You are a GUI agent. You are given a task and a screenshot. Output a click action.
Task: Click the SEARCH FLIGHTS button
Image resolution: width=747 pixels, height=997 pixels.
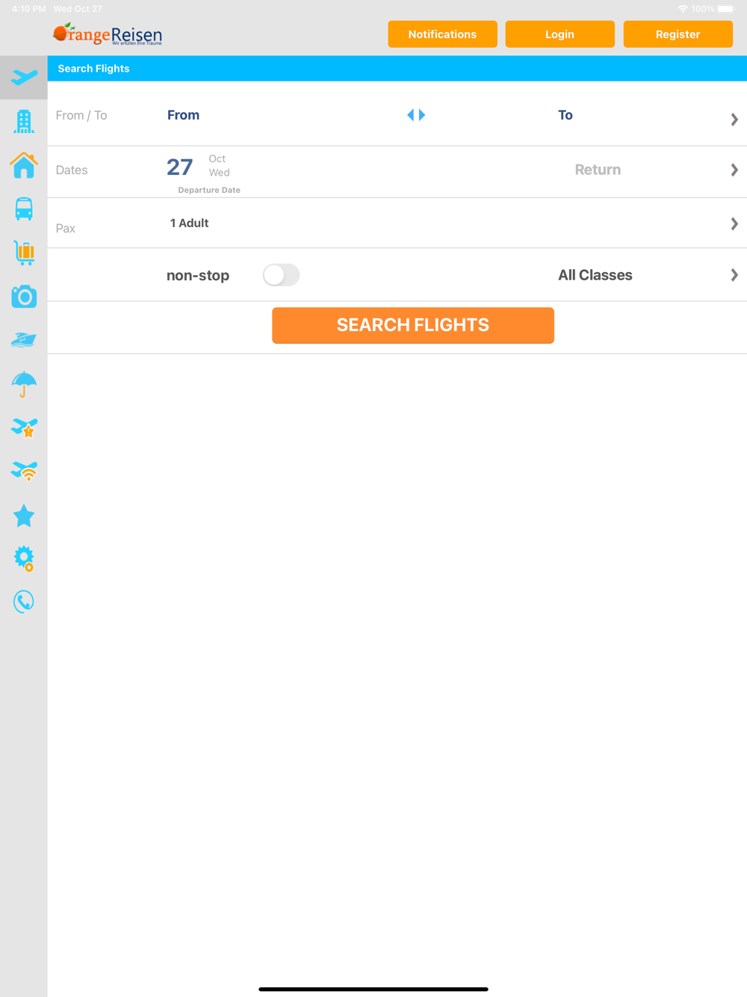click(x=413, y=325)
